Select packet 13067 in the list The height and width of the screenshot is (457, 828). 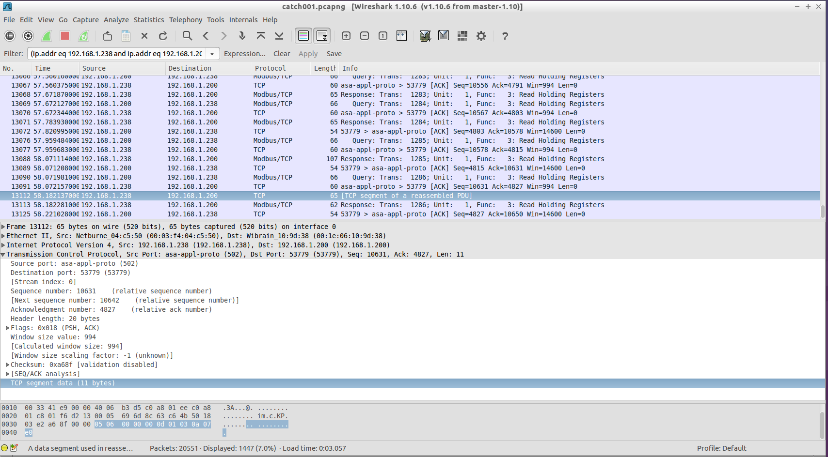coord(410,85)
